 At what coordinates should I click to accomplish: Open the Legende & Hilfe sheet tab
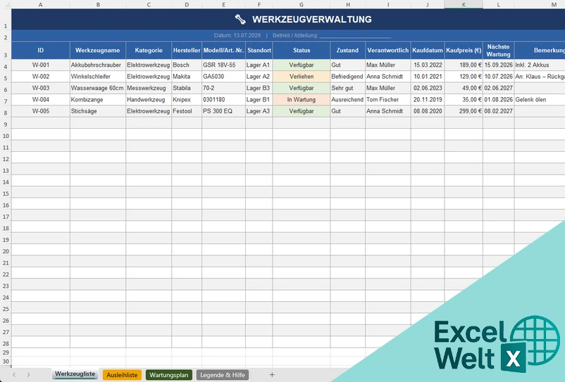click(x=223, y=375)
